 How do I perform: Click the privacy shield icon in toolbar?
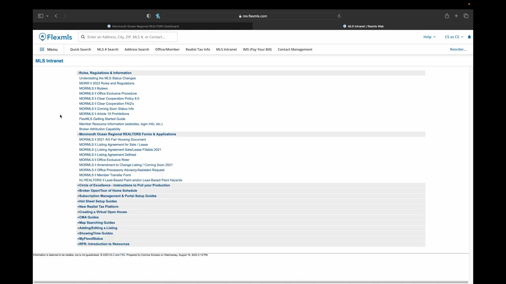click(148, 16)
